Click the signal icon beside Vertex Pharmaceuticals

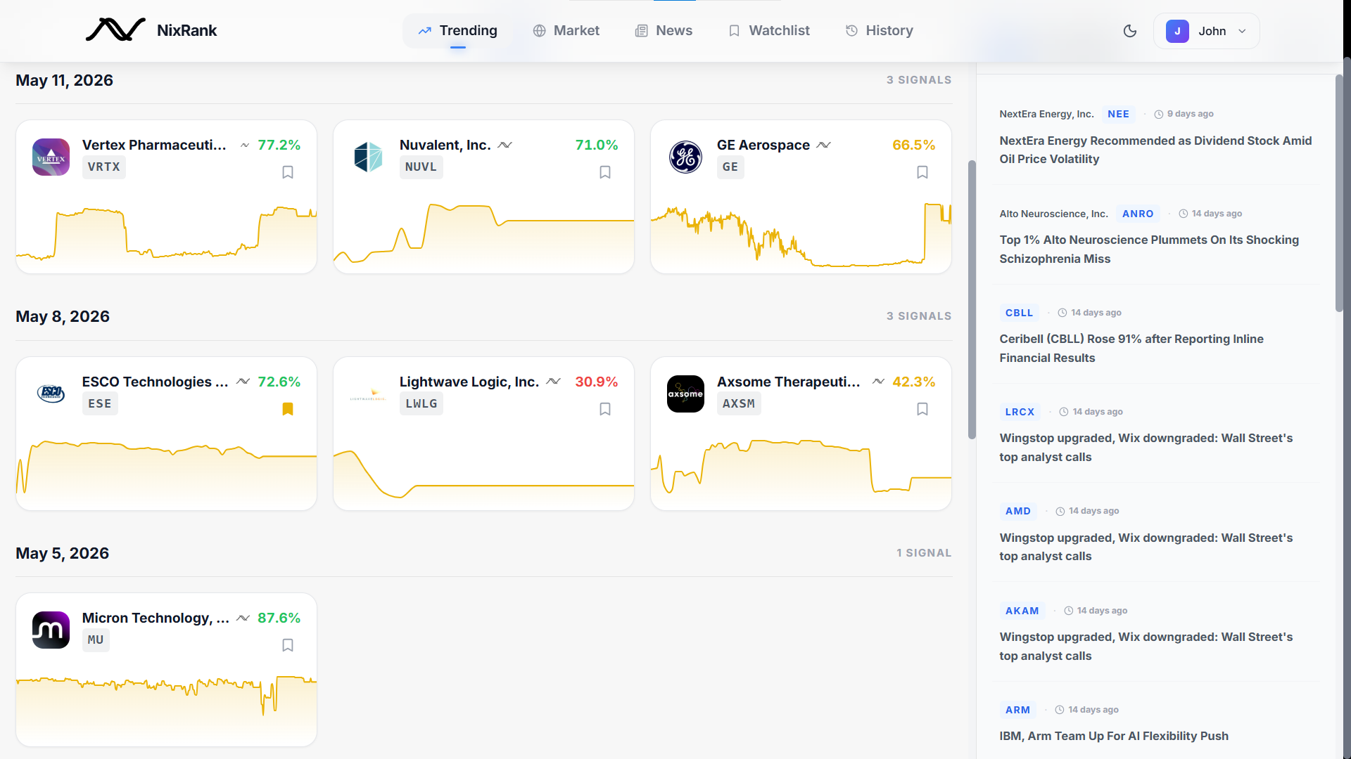click(x=245, y=145)
